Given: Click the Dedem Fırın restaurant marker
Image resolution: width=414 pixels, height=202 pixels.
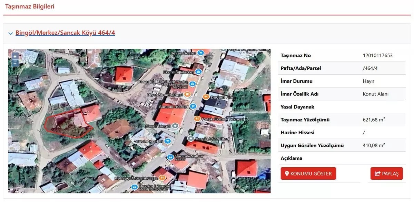Looking at the screenshot, I should tap(206, 97).
